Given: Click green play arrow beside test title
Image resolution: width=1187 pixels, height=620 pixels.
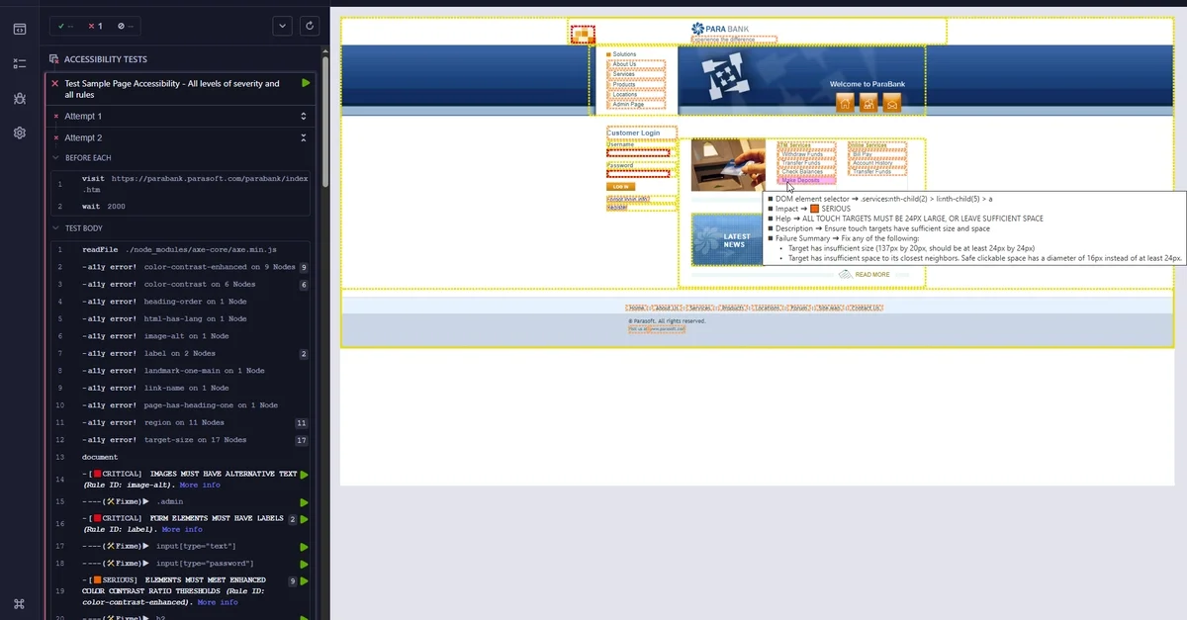Looking at the screenshot, I should click(306, 83).
